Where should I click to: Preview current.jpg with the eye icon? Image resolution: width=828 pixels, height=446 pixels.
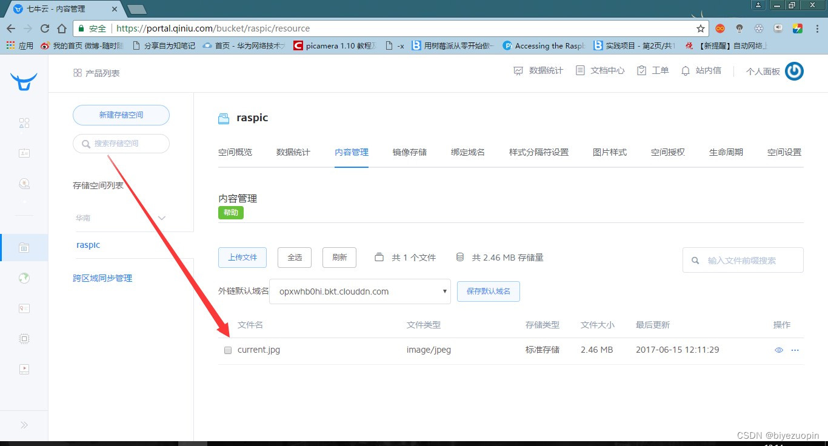pyautogui.click(x=779, y=350)
